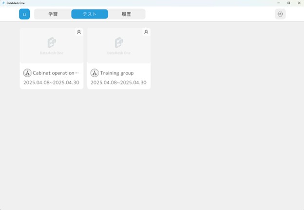Click date range under Training group

[118, 83]
